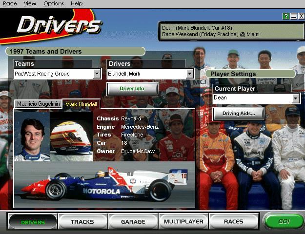Minimize the game window

click(x=294, y=16)
